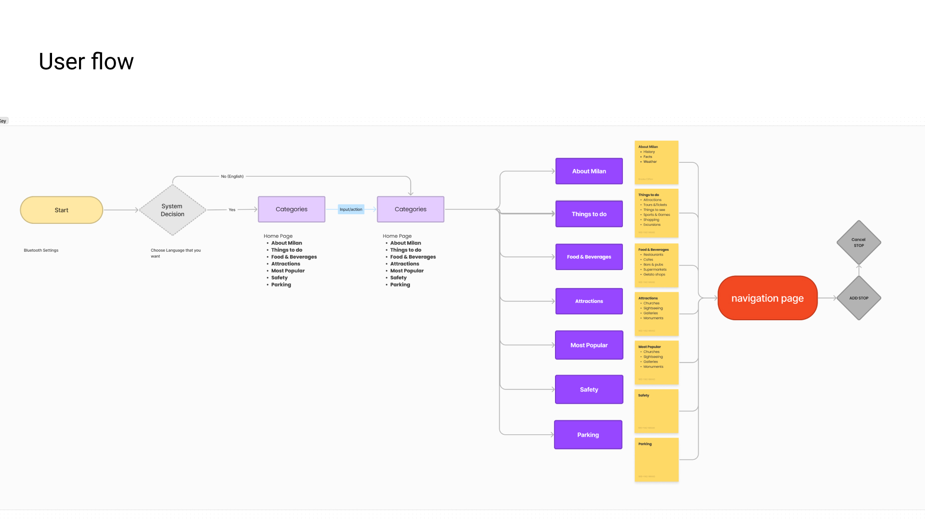Select the Food & Beverages purple box
925x520 pixels.
pos(589,257)
